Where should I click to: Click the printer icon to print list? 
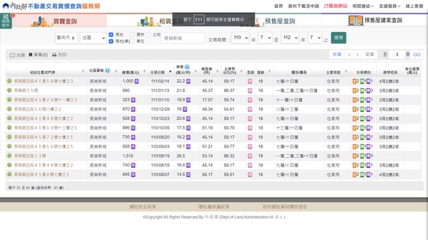[54, 55]
